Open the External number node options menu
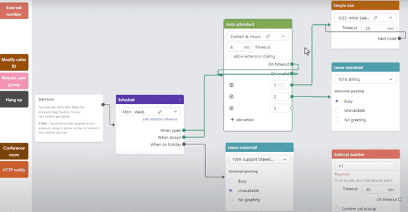Screen dimensions: 408x212 395,154
